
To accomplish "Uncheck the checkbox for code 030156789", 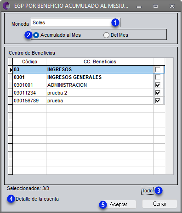I will click(158, 101).
